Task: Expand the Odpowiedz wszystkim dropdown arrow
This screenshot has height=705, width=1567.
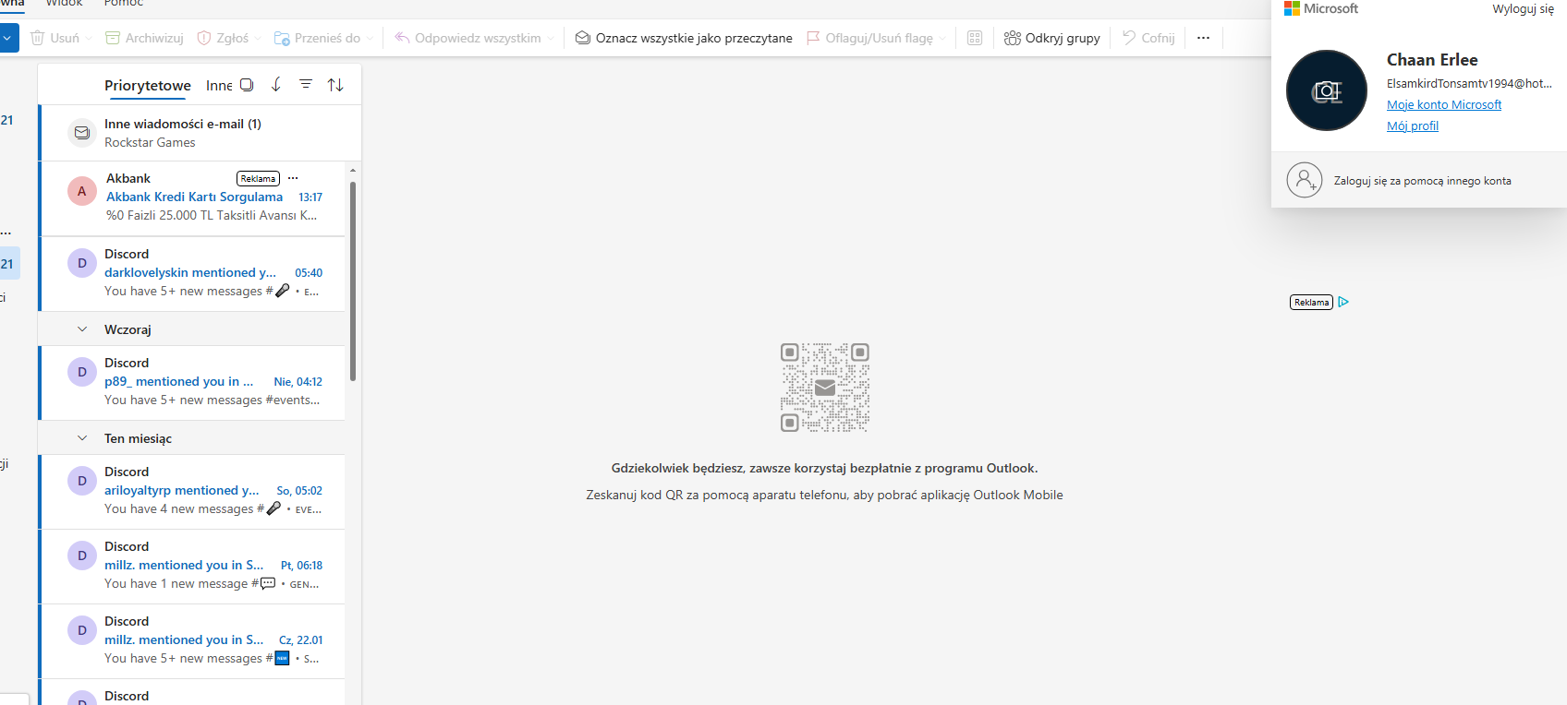Action: click(551, 39)
